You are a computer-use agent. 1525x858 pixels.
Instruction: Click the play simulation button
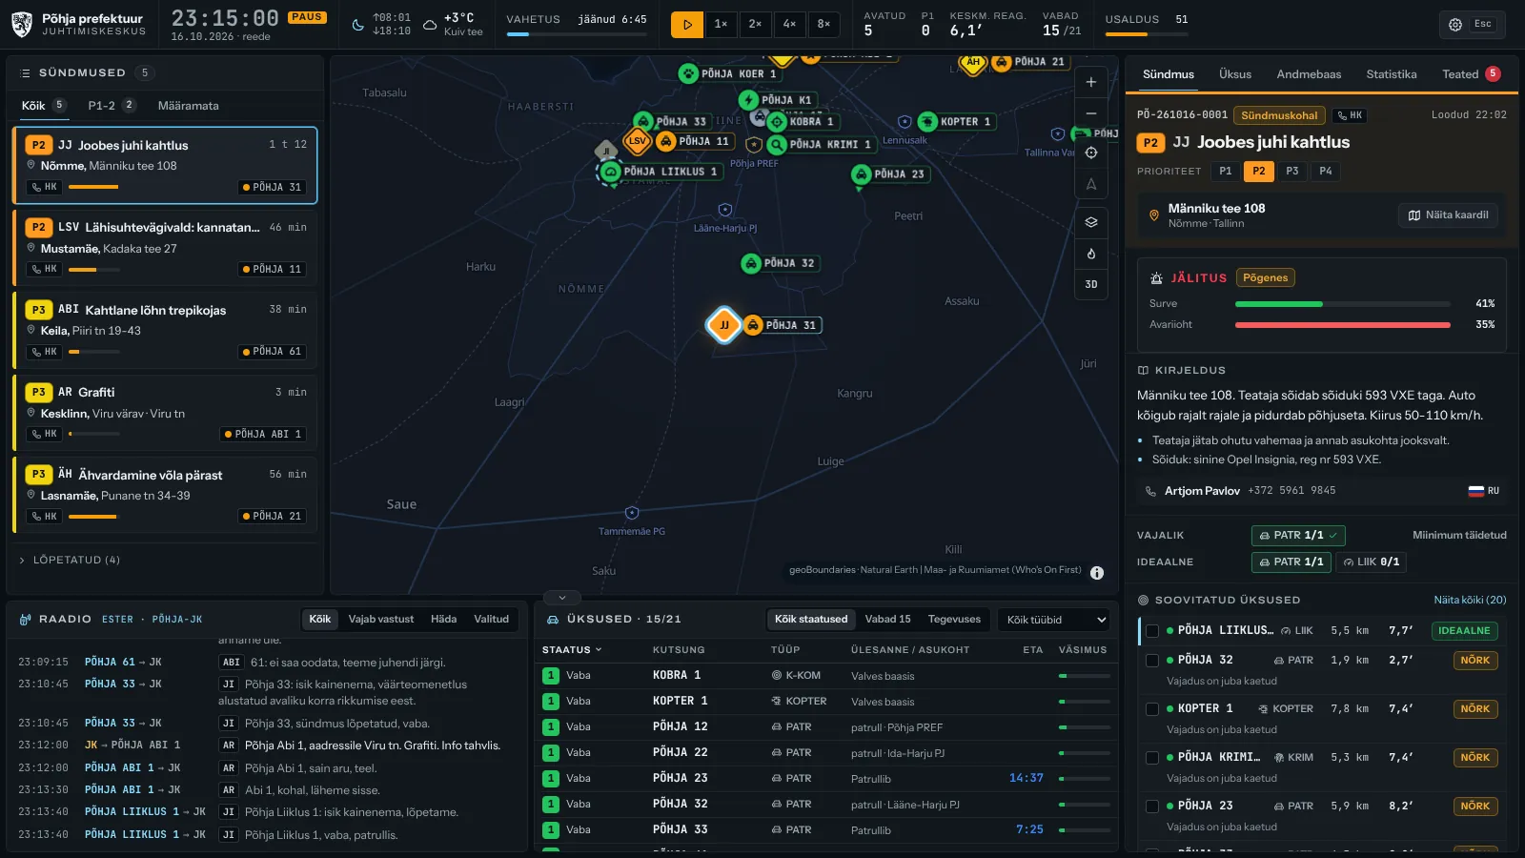pyautogui.click(x=687, y=25)
